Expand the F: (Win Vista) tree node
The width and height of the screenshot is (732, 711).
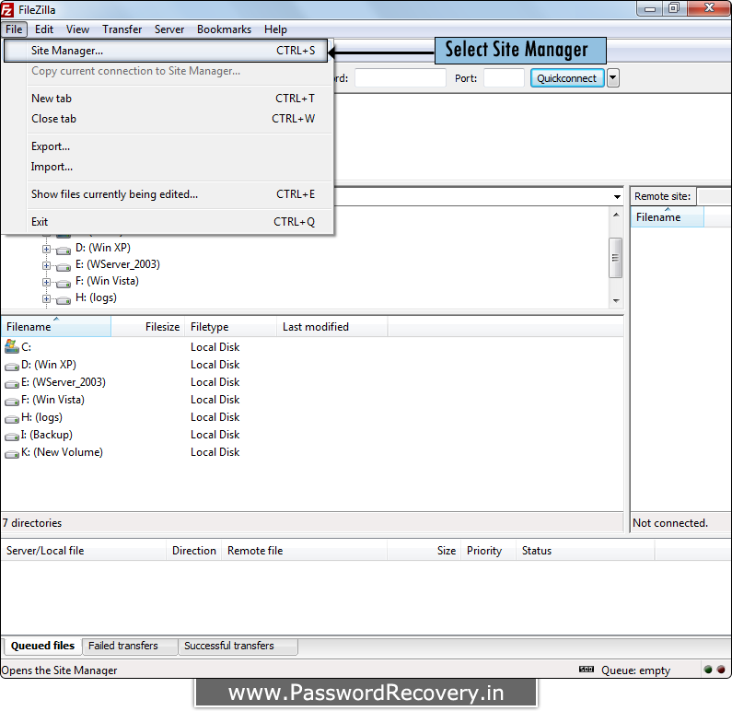coord(46,283)
